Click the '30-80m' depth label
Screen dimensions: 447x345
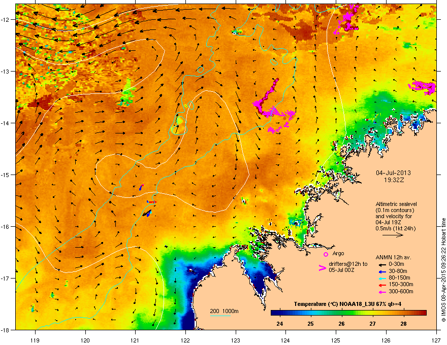pos(398,271)
